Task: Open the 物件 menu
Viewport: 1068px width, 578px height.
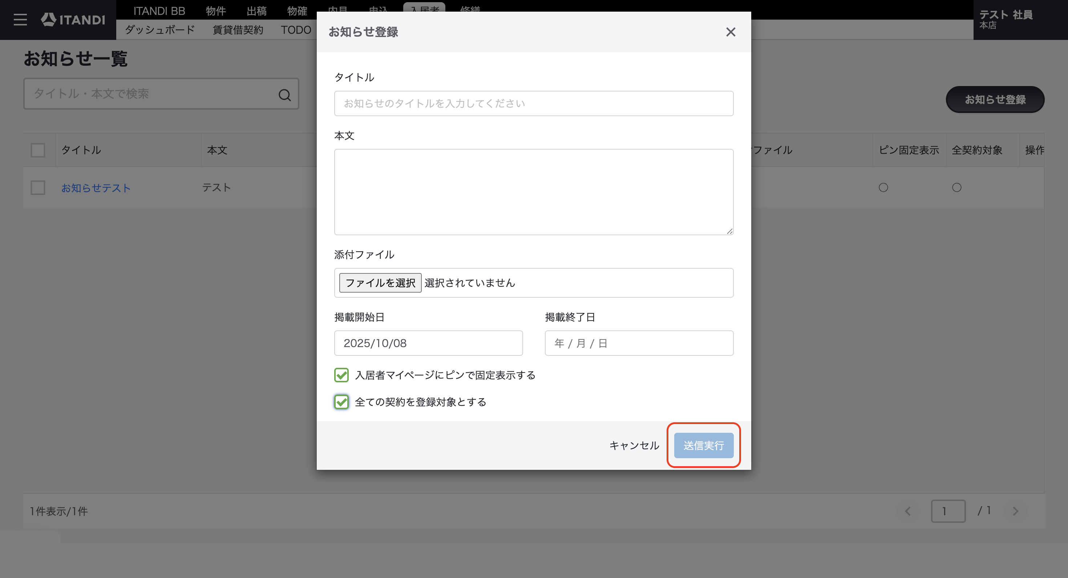Action: [x=216, y=11]
